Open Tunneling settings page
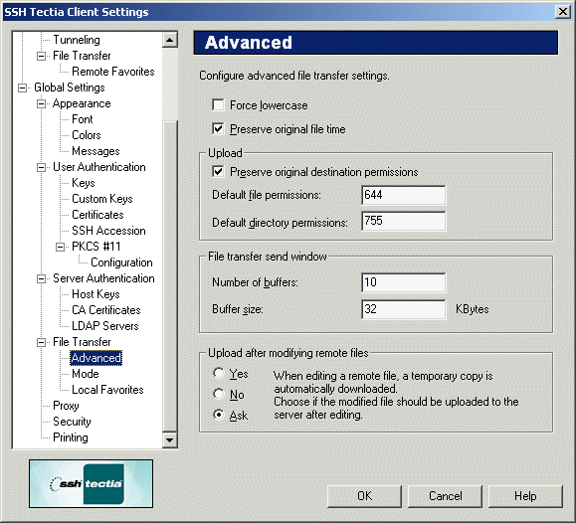The height and width of the screenshot is (523, 576). [77, 40]
